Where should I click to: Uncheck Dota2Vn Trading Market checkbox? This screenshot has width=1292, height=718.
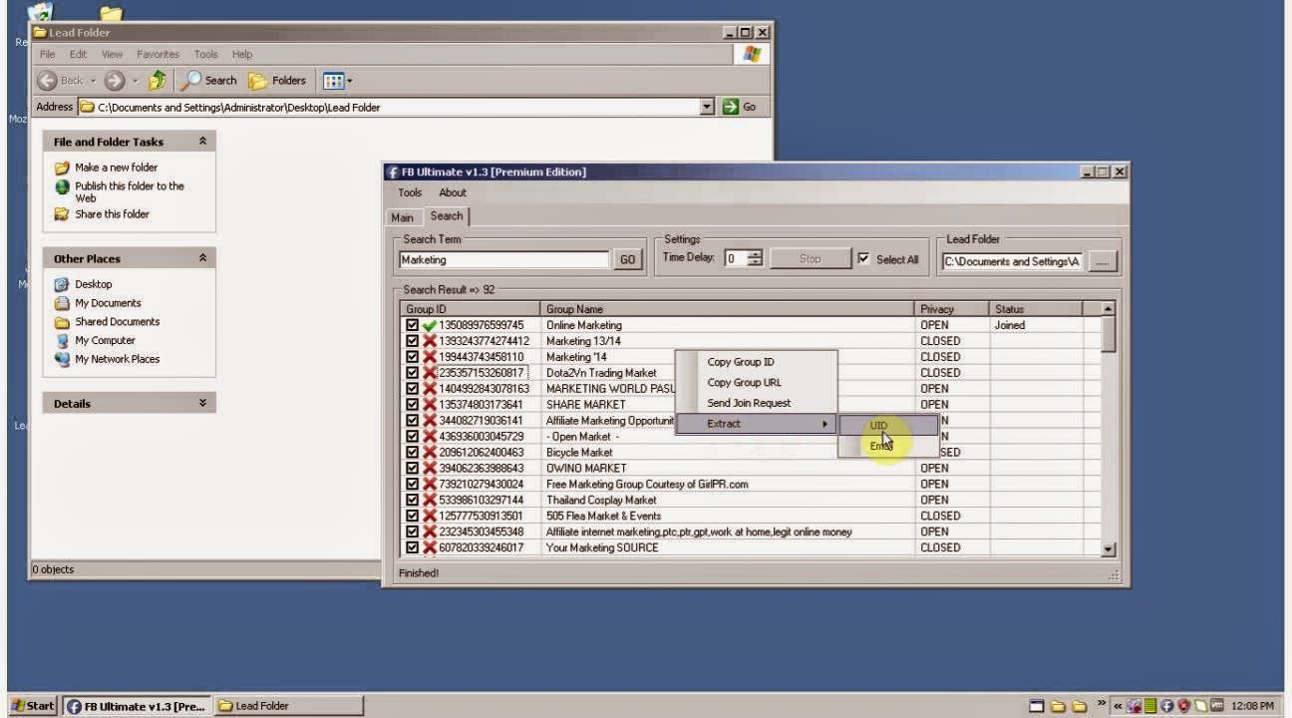(x=413, y=373)
